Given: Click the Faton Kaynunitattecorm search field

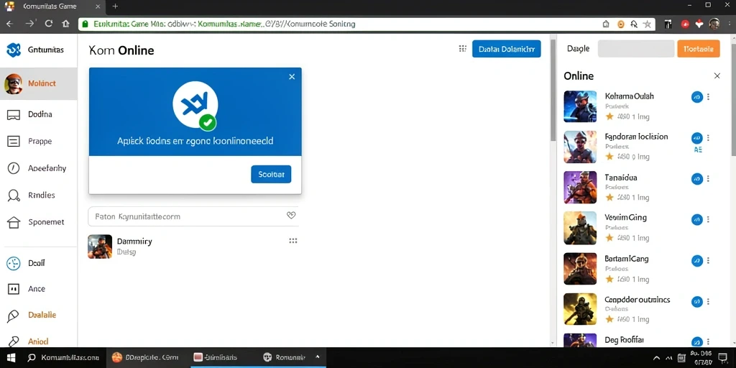Looking at the screenshot, I should [x=193, y=216].
